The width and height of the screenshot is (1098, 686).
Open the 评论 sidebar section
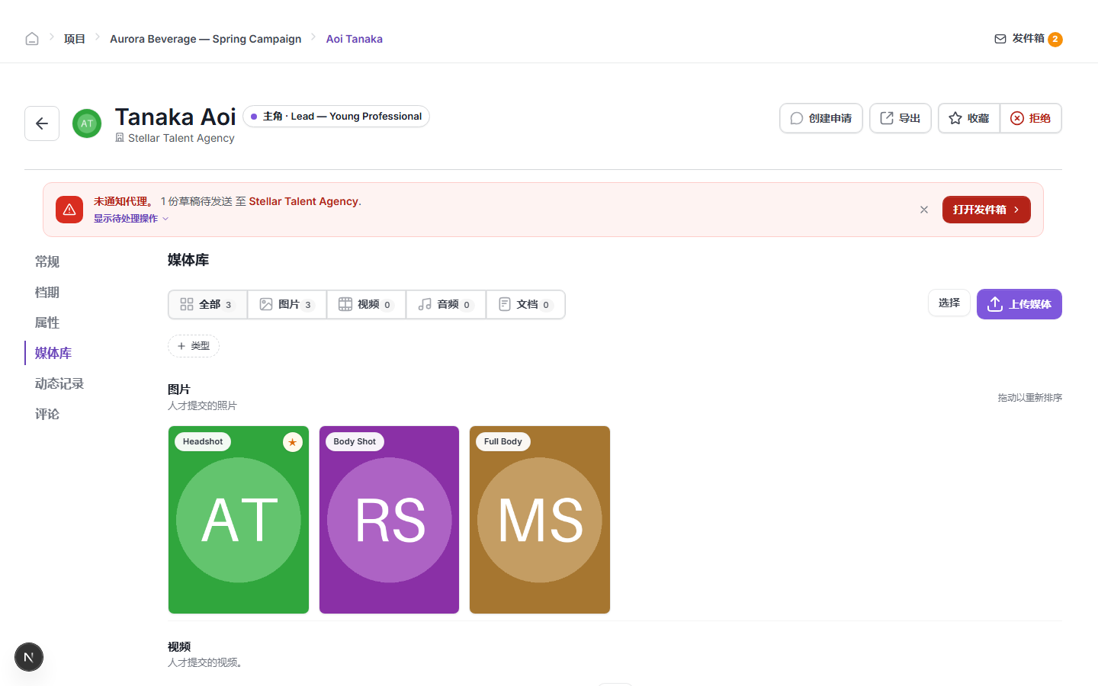point(47,414)
